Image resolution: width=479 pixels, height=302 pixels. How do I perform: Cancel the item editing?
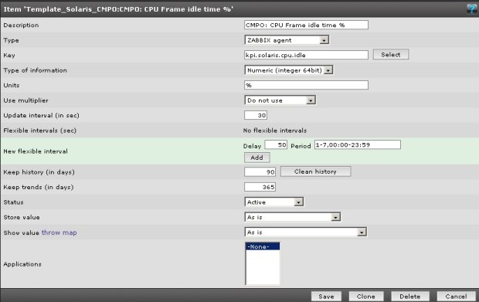tap(456, 297)
